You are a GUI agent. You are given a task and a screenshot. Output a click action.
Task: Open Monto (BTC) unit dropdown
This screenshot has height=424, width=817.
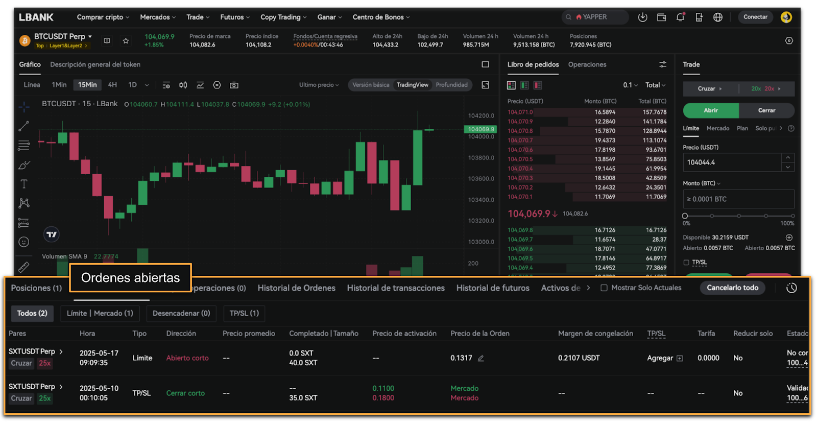[702, 183]
